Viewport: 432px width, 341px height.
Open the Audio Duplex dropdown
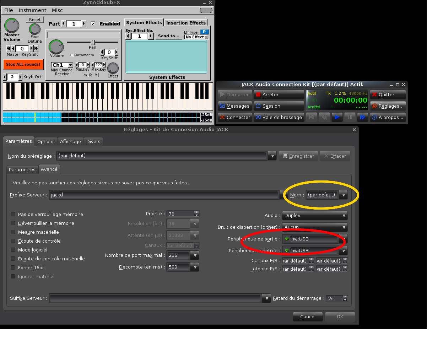[x=315, y=216]
